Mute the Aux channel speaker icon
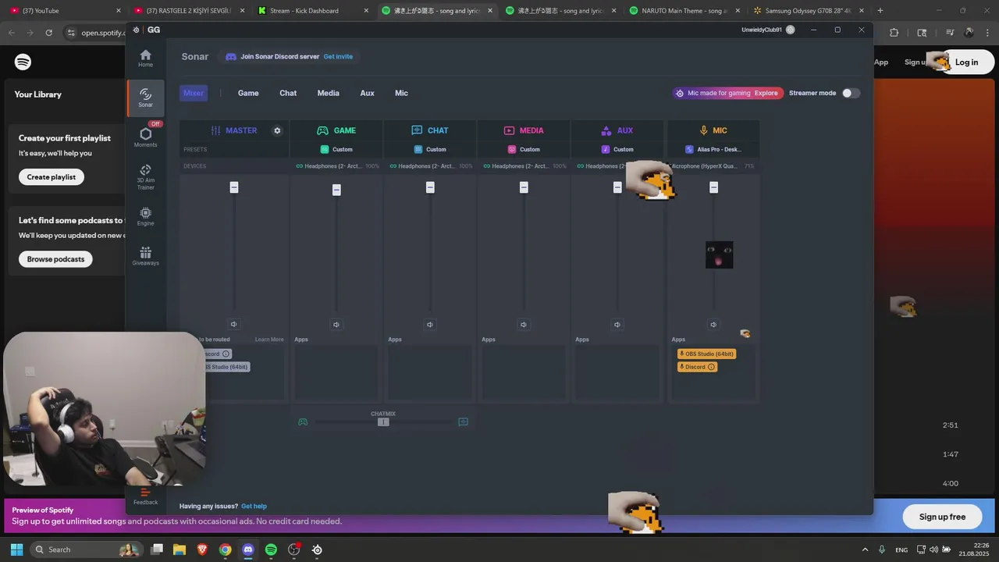Screen dimensions: 999x562 tap(617, 324)
